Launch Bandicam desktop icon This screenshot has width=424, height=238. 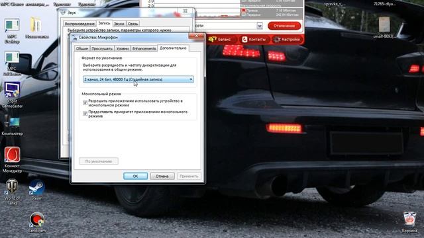tap(37, 219)
